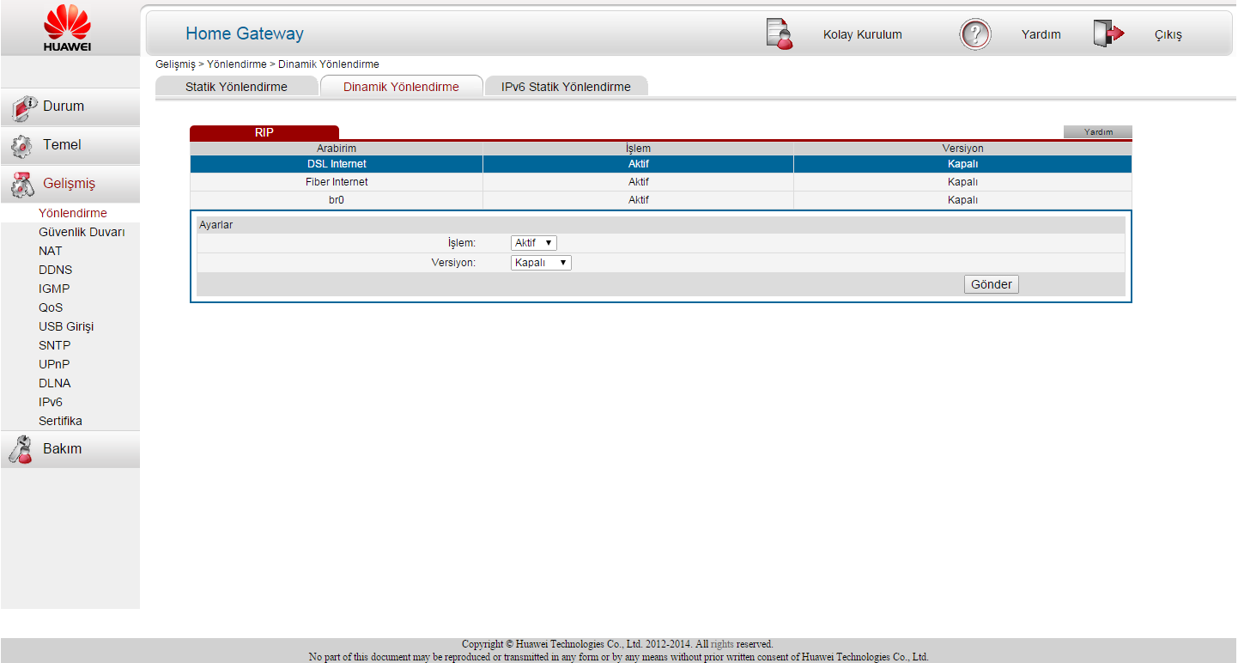
Task: Select the Dinamik Yönlendirme tab
Action: click(401, 87)
